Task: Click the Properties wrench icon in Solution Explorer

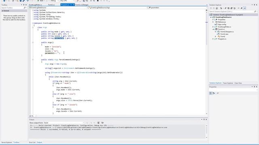Action: 242,8
